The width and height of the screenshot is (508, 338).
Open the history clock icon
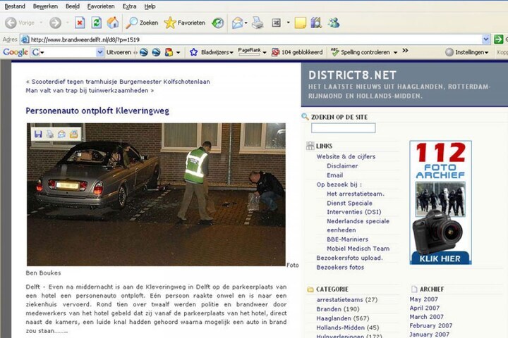click(218, 23)
